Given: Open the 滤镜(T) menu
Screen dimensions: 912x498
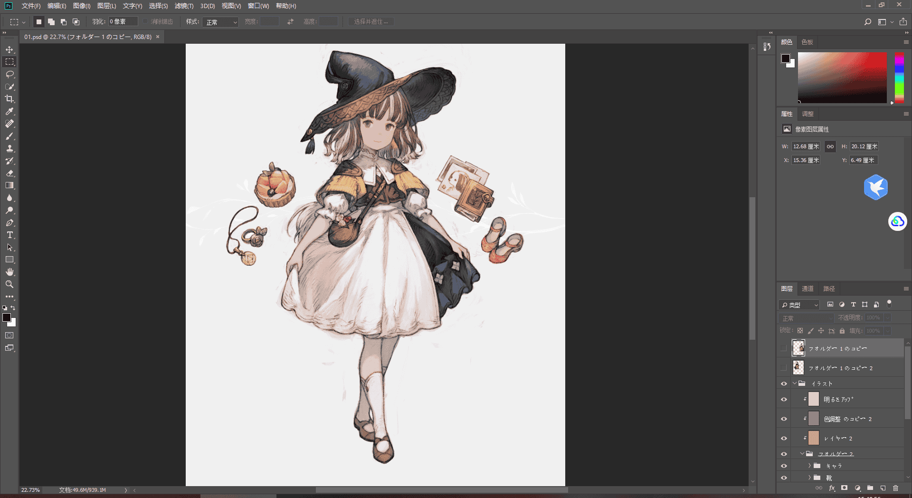Looking at the screenshot, I should 184,6.
